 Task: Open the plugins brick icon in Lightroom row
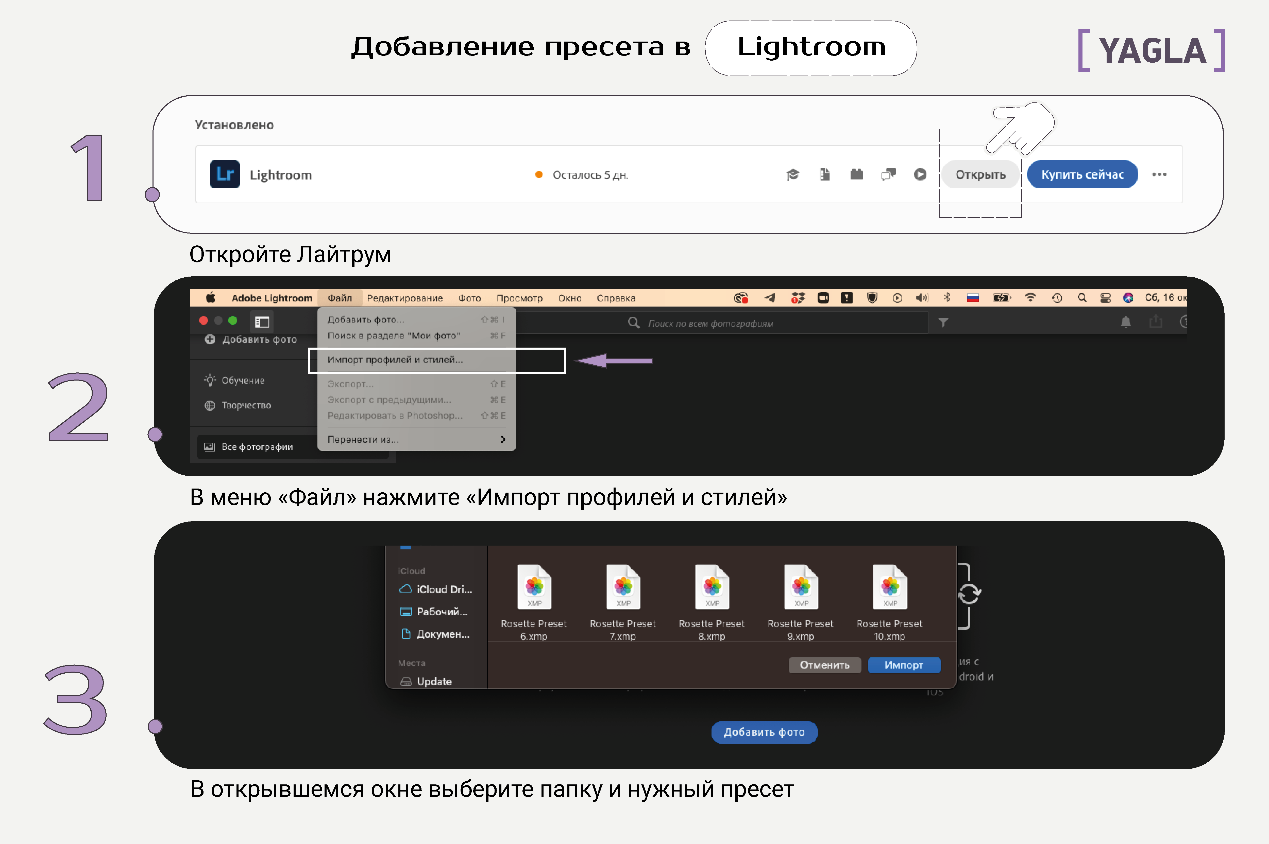856,174
